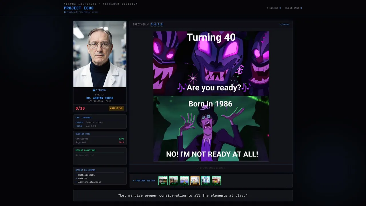Select follower main744
The image size is (366, 206).
83,179
